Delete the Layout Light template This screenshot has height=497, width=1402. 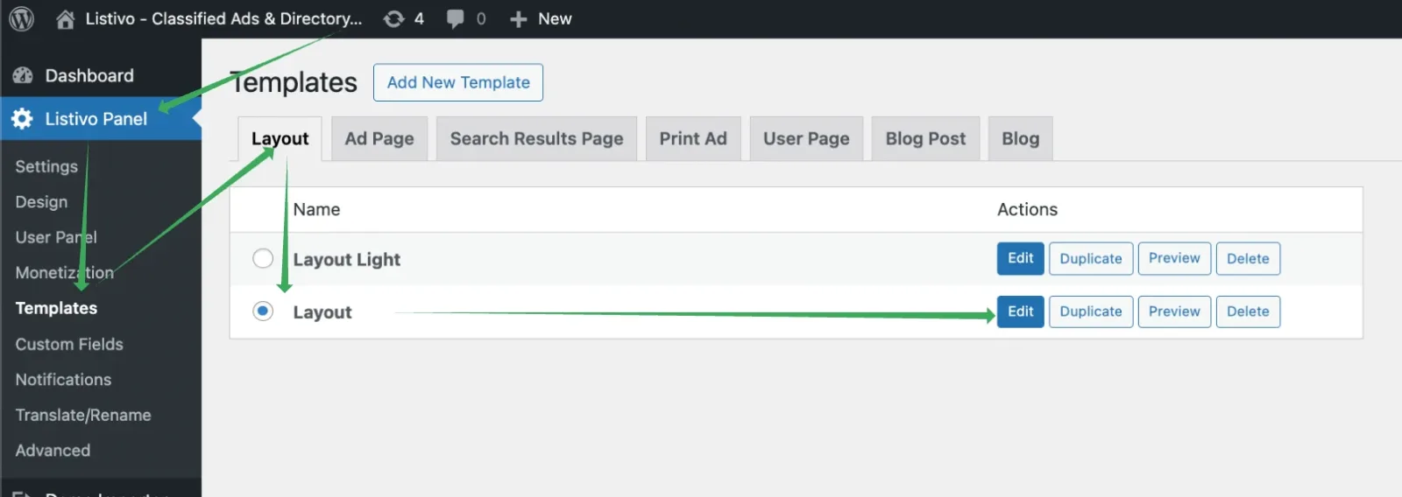1248,258
